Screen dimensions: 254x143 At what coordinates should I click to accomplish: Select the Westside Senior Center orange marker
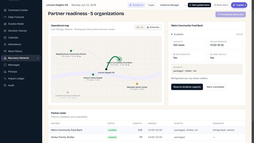point(137,84)
